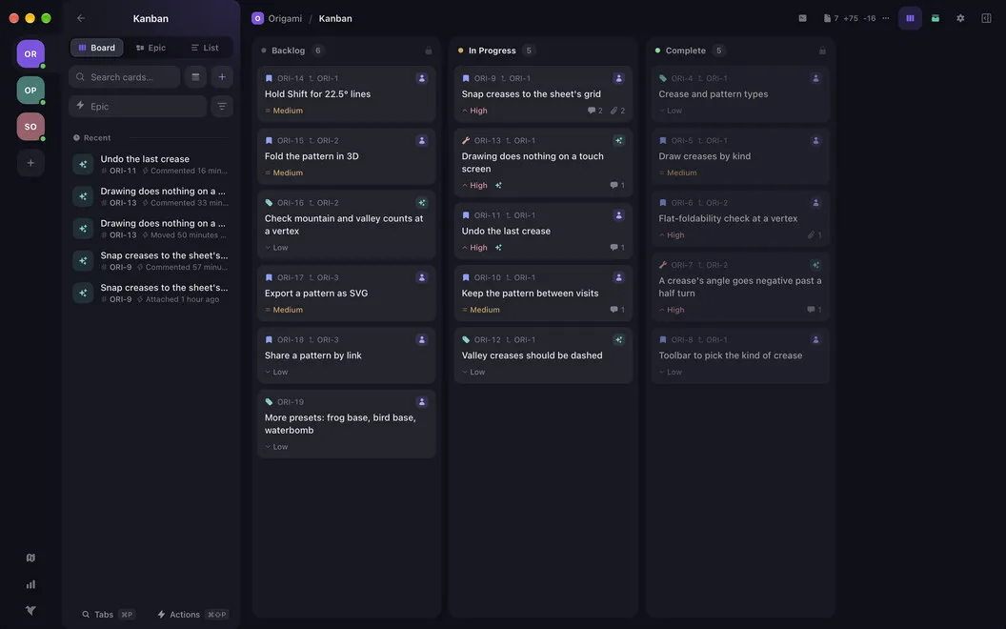Open settings with the gear icon

960,19
